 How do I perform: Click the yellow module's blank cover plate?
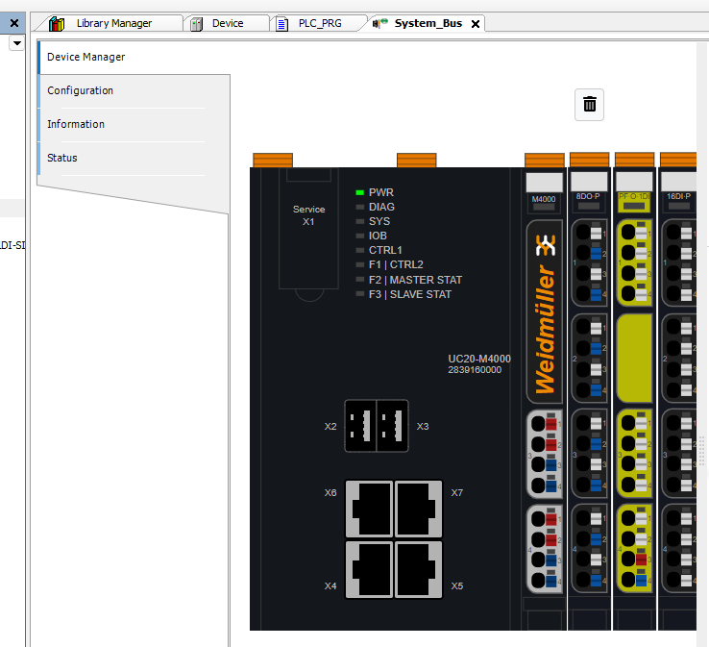(x=634, y=359)
